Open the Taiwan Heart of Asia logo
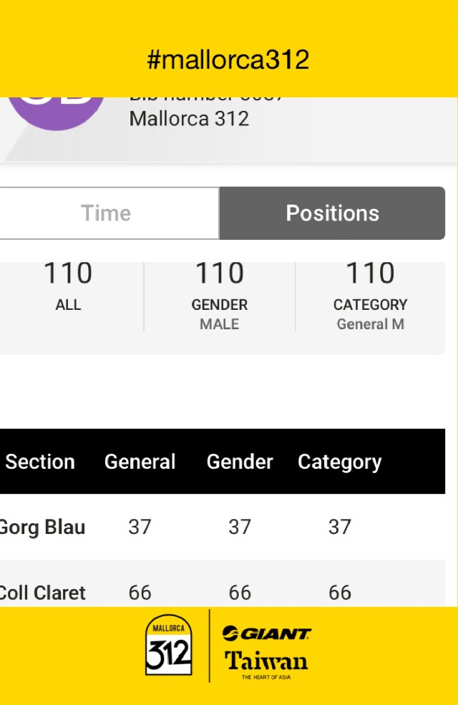This screenshot has height=705, width=458. click(266, 663)
